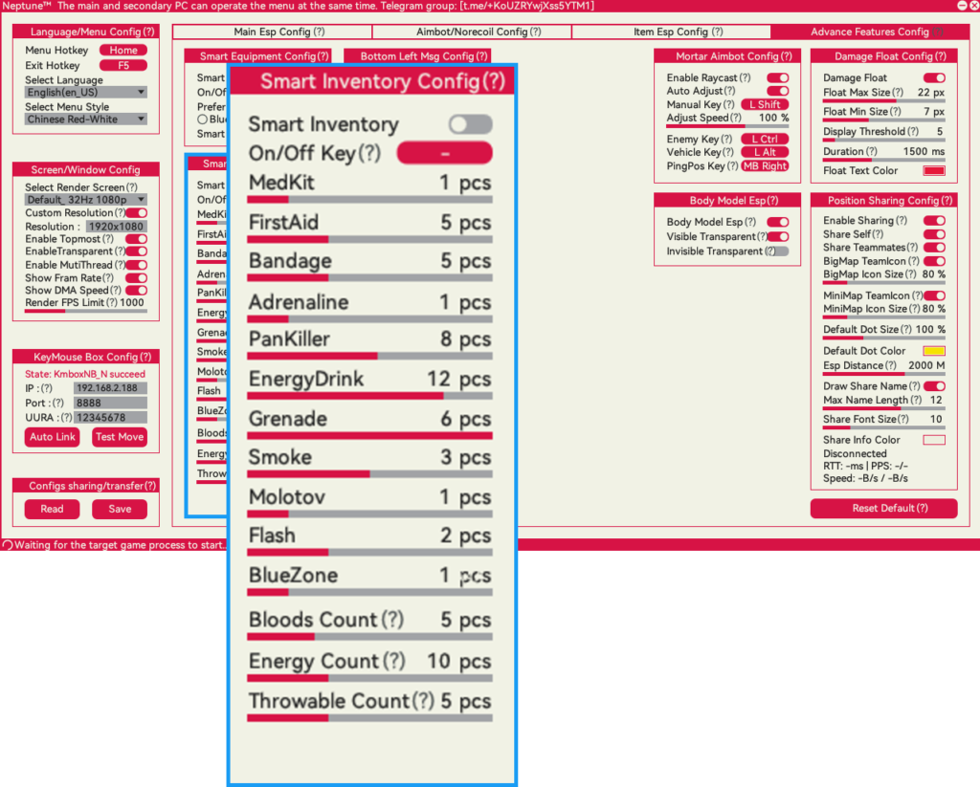Disable the Damage Float switch

click(934, 78)
